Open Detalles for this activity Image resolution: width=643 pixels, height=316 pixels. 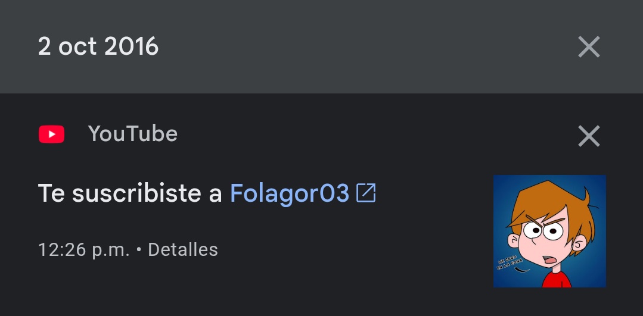tap(183, 249)
